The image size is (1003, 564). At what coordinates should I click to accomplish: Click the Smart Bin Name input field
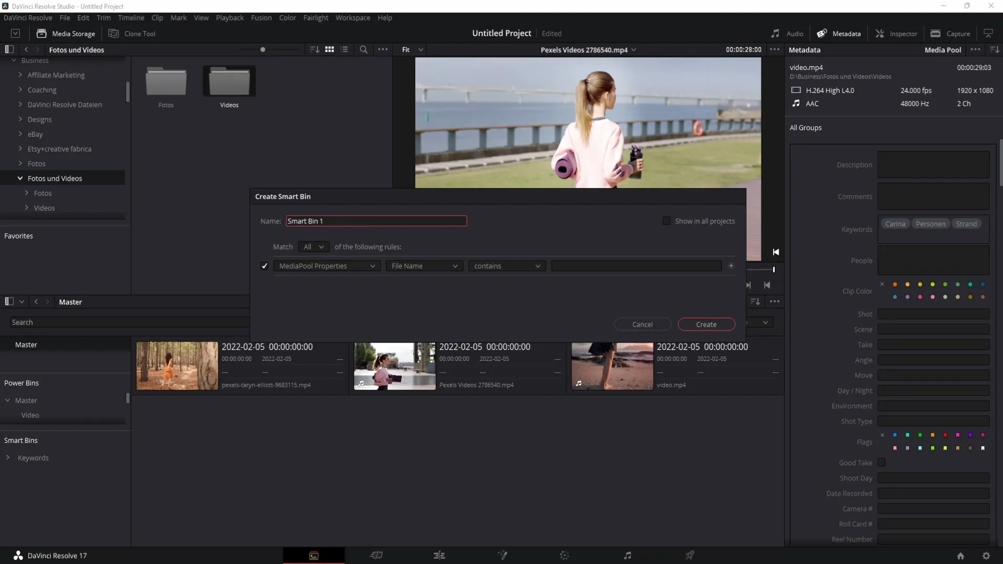click(376, 221)
